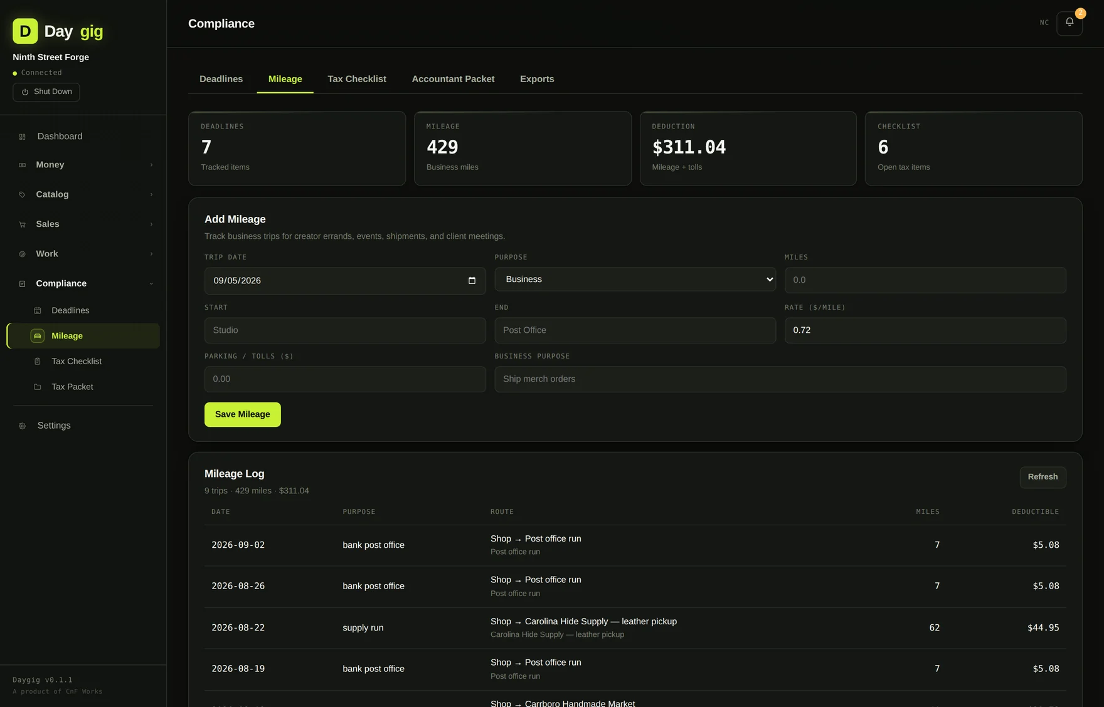The image size is (1104, 707).
Task: Open the notifications bell
Action: (x=1069, y=23)
